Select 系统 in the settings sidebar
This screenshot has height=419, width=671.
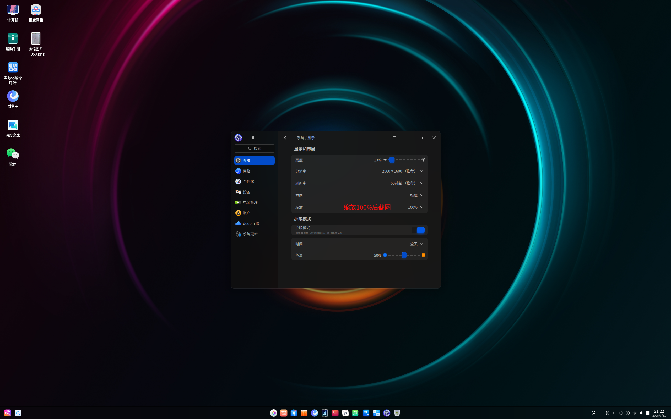[x=254, y=161]
